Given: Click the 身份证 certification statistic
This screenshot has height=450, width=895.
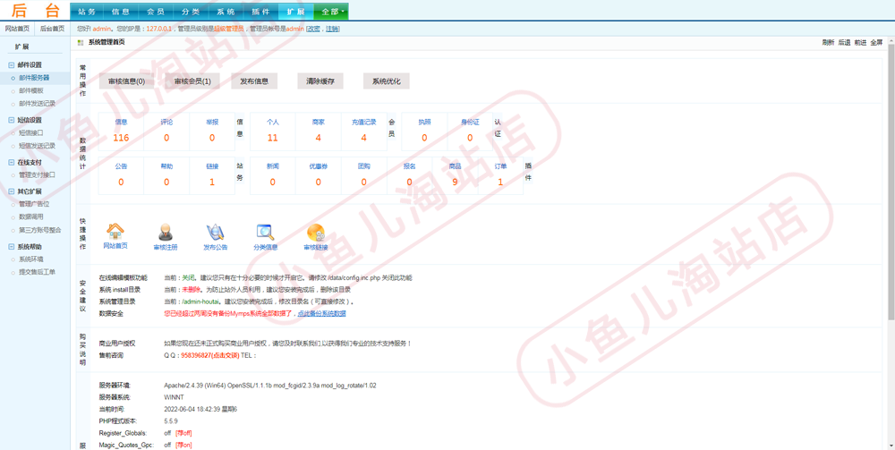Looking at the screenshot, I should click(x=470, y=132).
